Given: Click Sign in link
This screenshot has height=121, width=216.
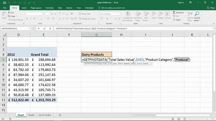Looking at the screenshot, I should tap(181, 2).
